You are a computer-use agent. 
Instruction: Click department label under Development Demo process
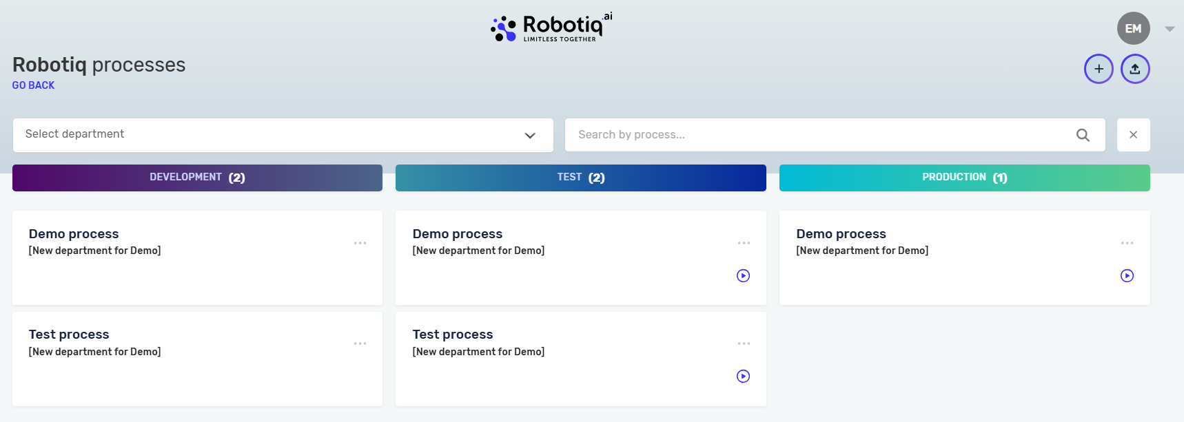coord(94,251)
